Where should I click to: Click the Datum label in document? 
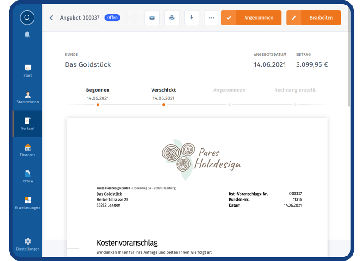click(235, 205)
